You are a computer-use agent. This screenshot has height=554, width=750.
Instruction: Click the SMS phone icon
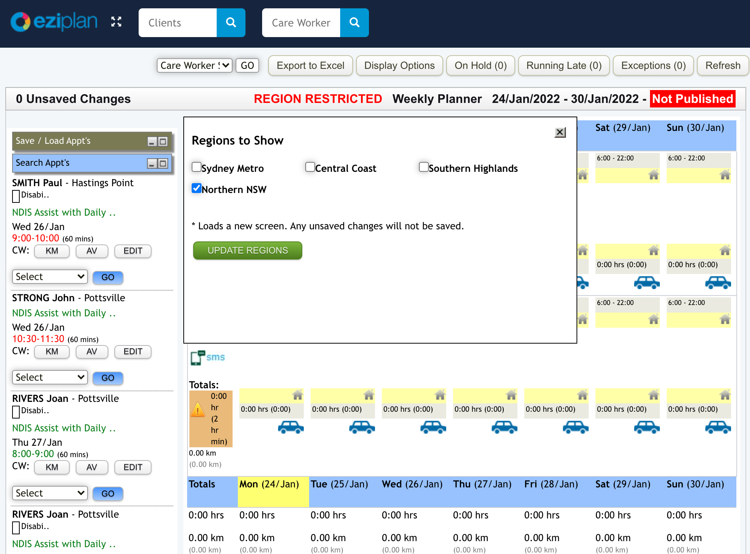(x=197, y=358)
